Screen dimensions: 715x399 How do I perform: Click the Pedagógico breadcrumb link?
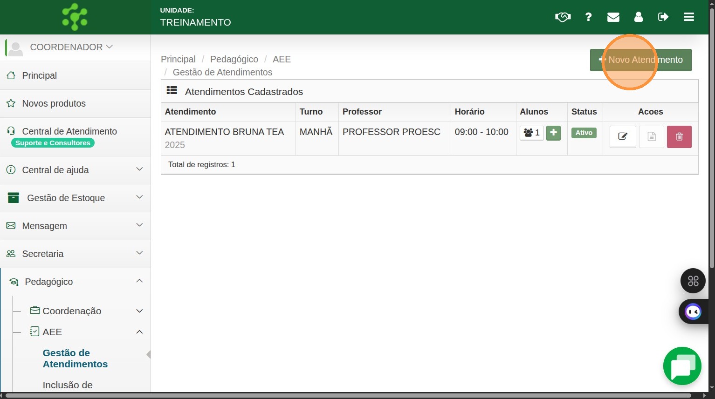(x=234, y=59)
